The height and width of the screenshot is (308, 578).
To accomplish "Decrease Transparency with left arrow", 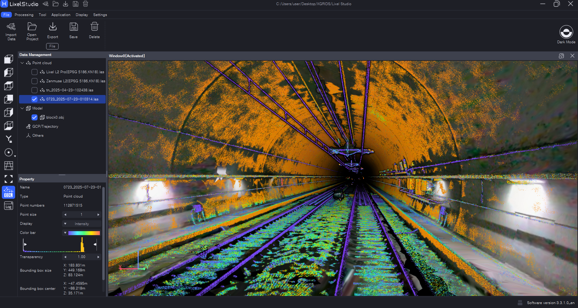I will (65, 257).
